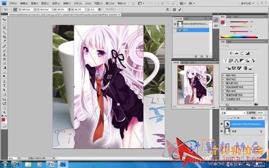
Task: Select the Lasso tool
Action: point(4,28)
